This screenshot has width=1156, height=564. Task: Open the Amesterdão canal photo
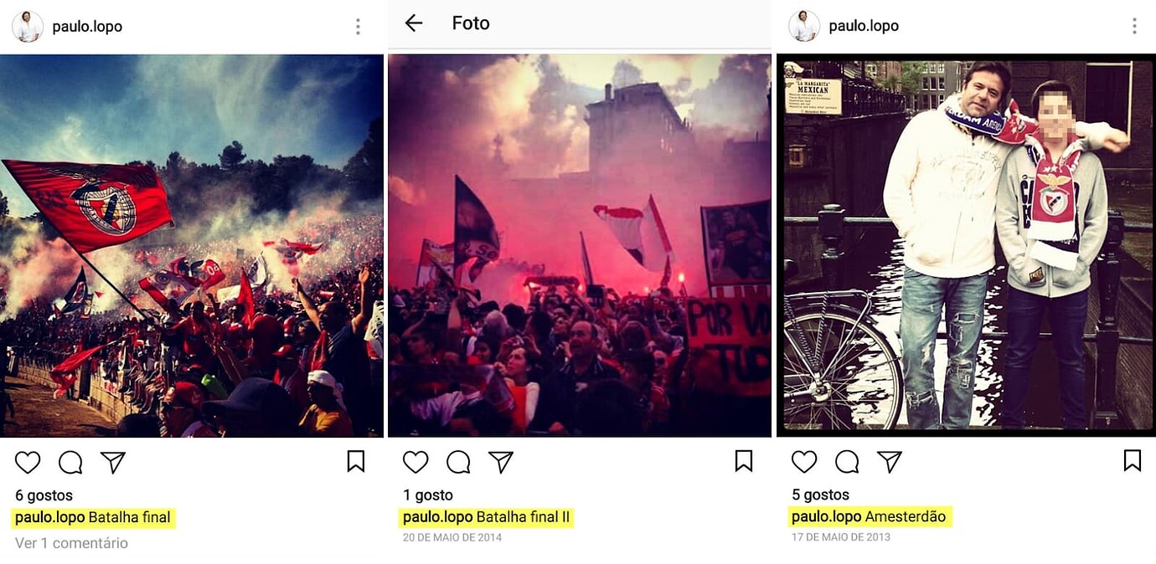click(x=968, y=245)
